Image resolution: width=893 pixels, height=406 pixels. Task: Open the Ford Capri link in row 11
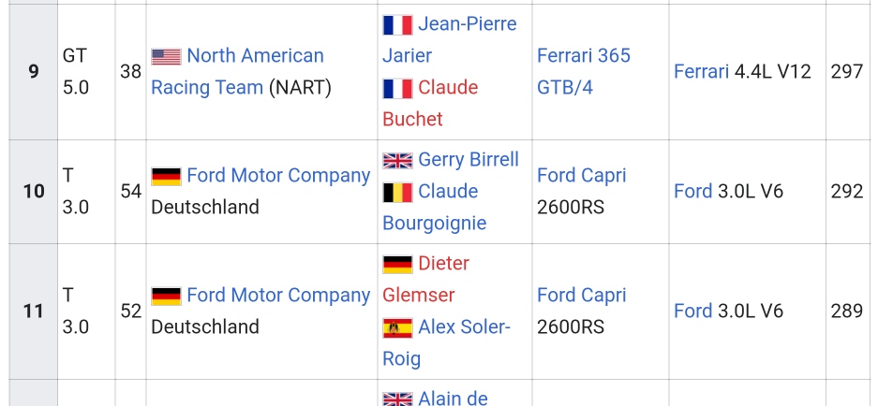click(x=582, y=295)
